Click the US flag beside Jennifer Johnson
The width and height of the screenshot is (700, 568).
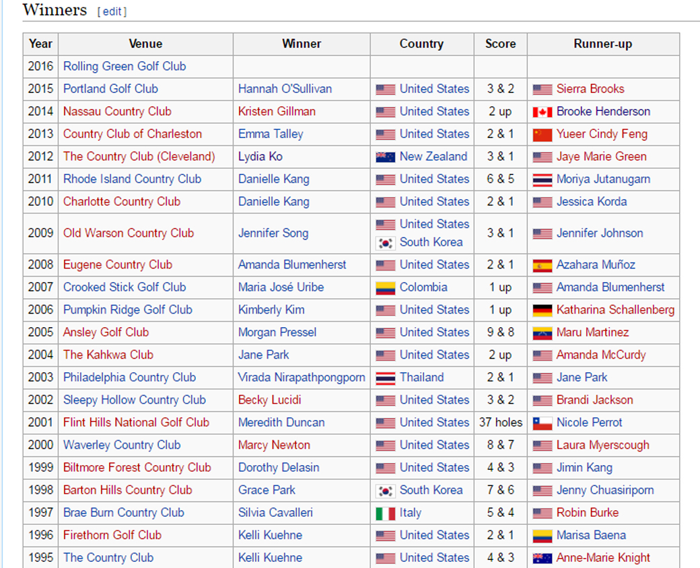click(542, 234)
